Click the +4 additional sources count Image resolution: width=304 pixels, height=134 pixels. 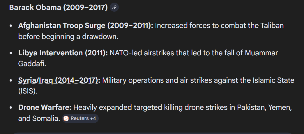pyautogui.click(x=93, y=119)
